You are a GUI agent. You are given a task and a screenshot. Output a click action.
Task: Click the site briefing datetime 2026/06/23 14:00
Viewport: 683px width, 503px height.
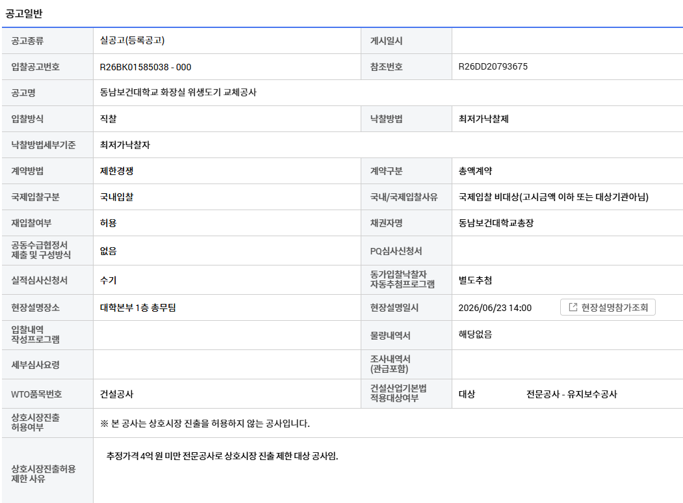click(495, 308)
